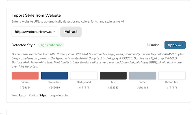The width and height of the screenshot is (195, 115).
Task: Click the #f96d64 hex code
Action: 25,88
